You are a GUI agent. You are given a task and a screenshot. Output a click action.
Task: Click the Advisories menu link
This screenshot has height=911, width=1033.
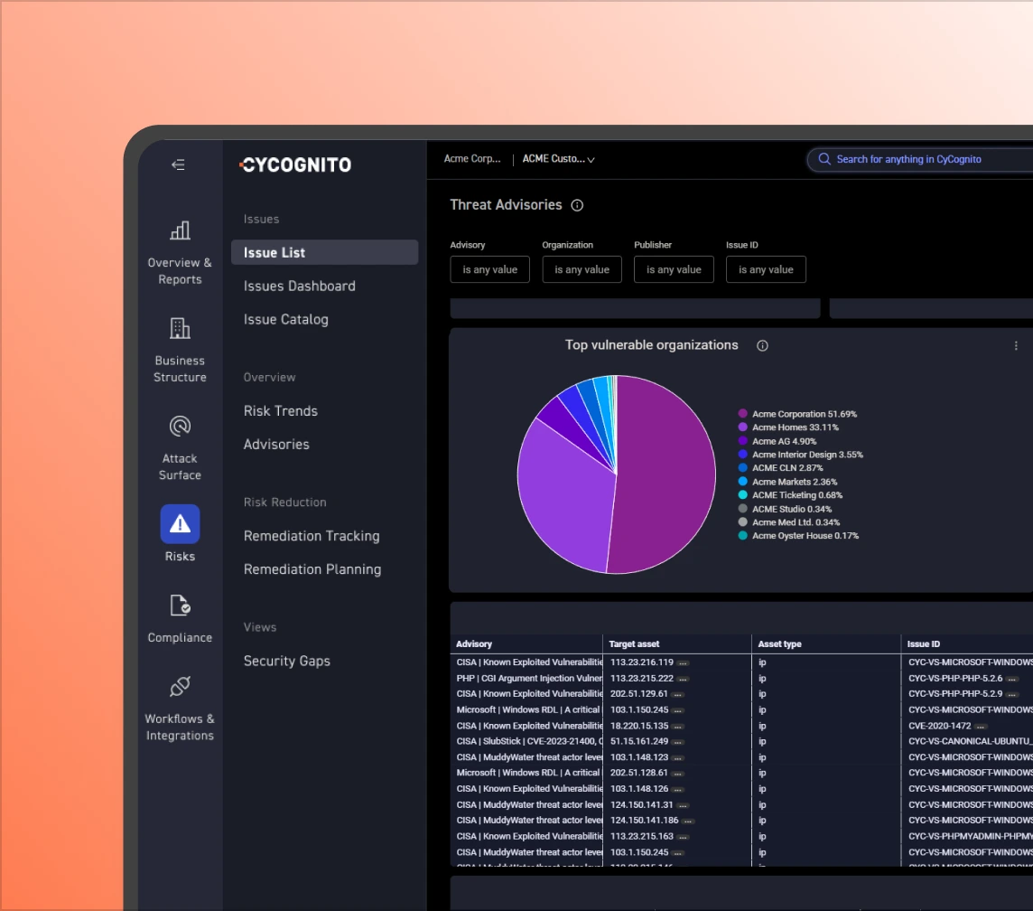(x=276, y=444)
